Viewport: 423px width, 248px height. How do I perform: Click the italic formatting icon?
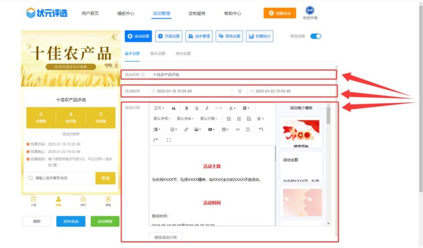tap(207, 108)
